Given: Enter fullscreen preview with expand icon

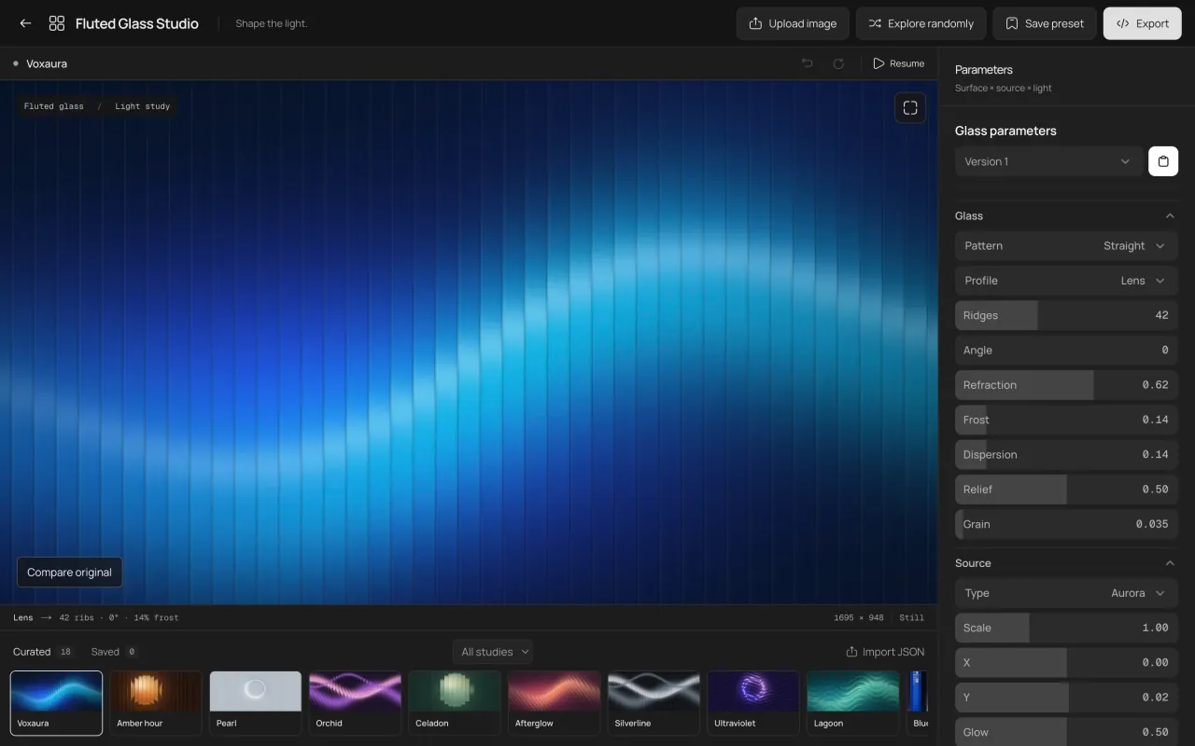Looking at the screenshot, I should tap(910, 107).
